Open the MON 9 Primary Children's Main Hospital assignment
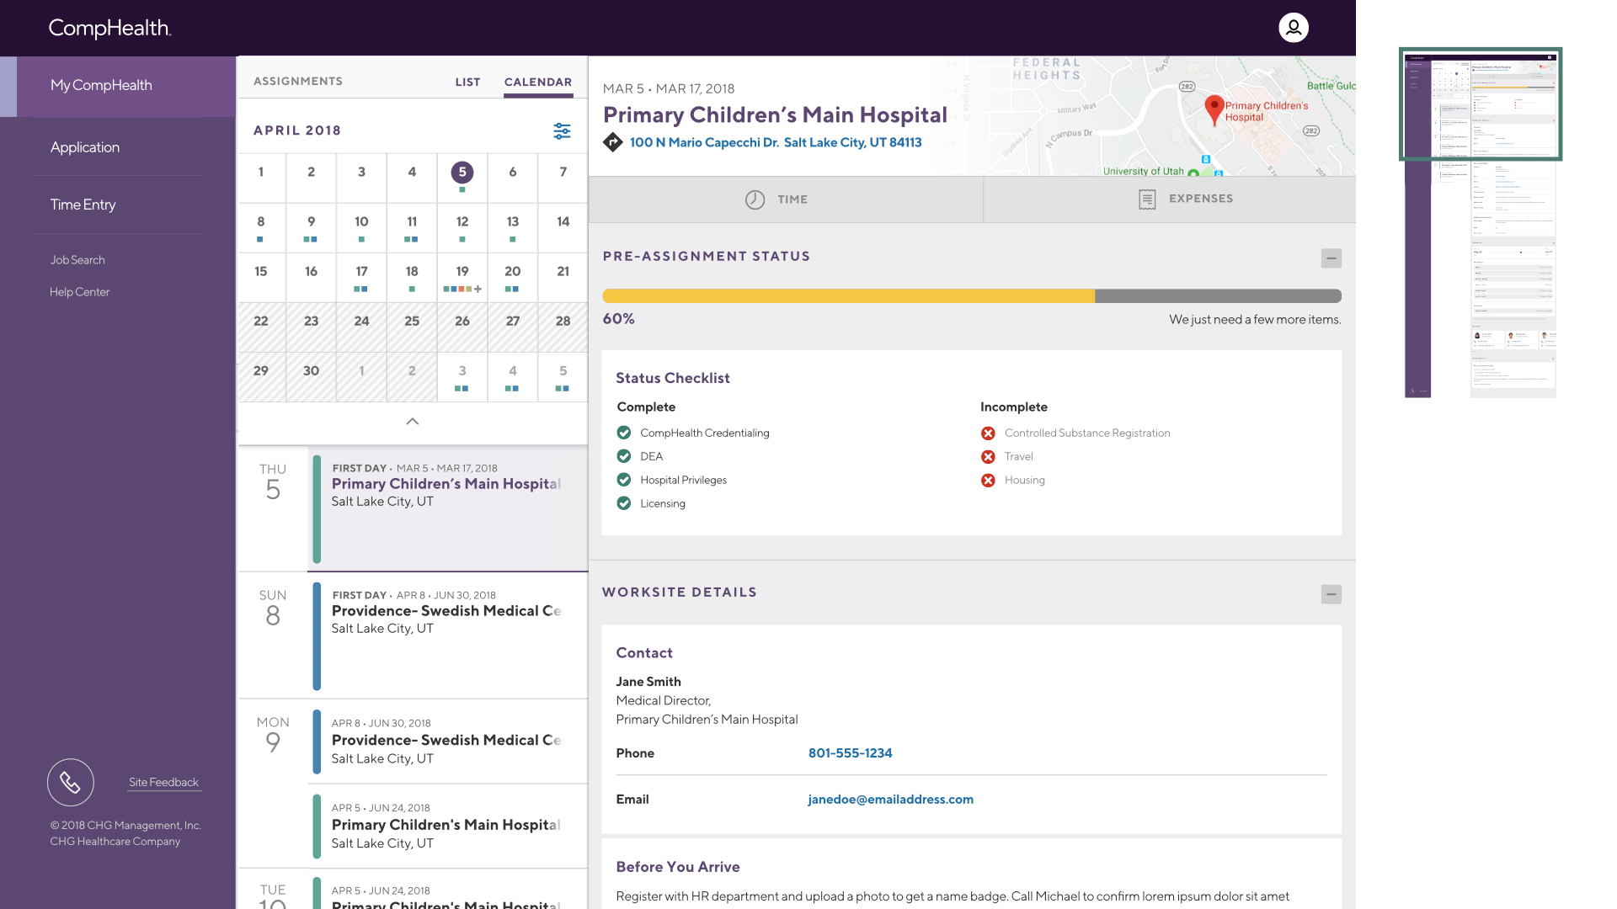The width and height of the screenshot is (1617, 909). coord(447,826)
